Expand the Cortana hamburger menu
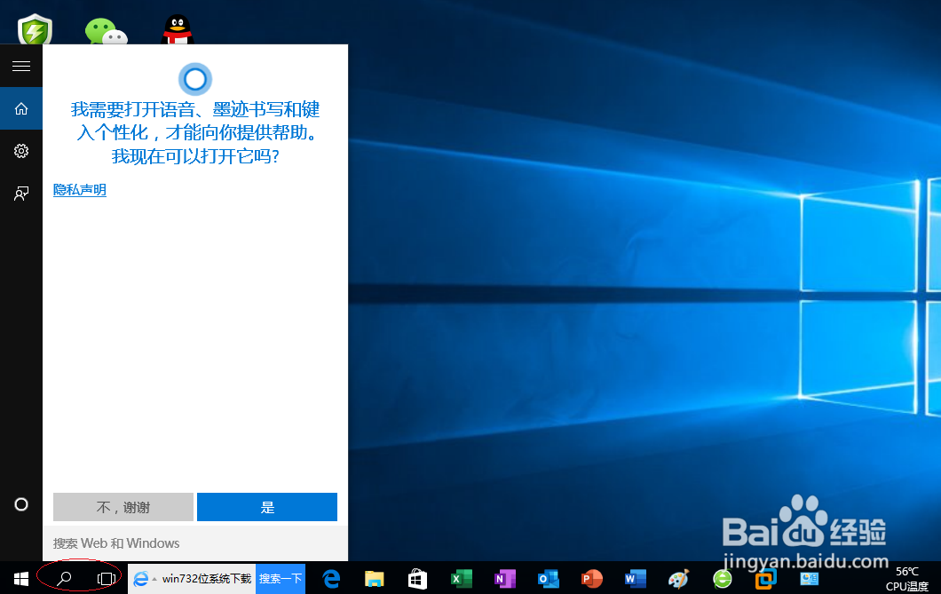This screenshot has height=594, width=941. point(20,66)
